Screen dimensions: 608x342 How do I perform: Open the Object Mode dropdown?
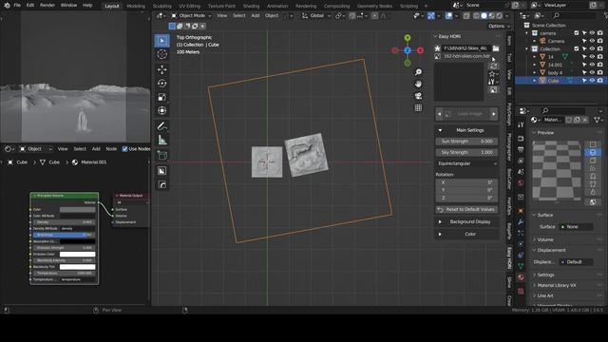click(191, 15)
